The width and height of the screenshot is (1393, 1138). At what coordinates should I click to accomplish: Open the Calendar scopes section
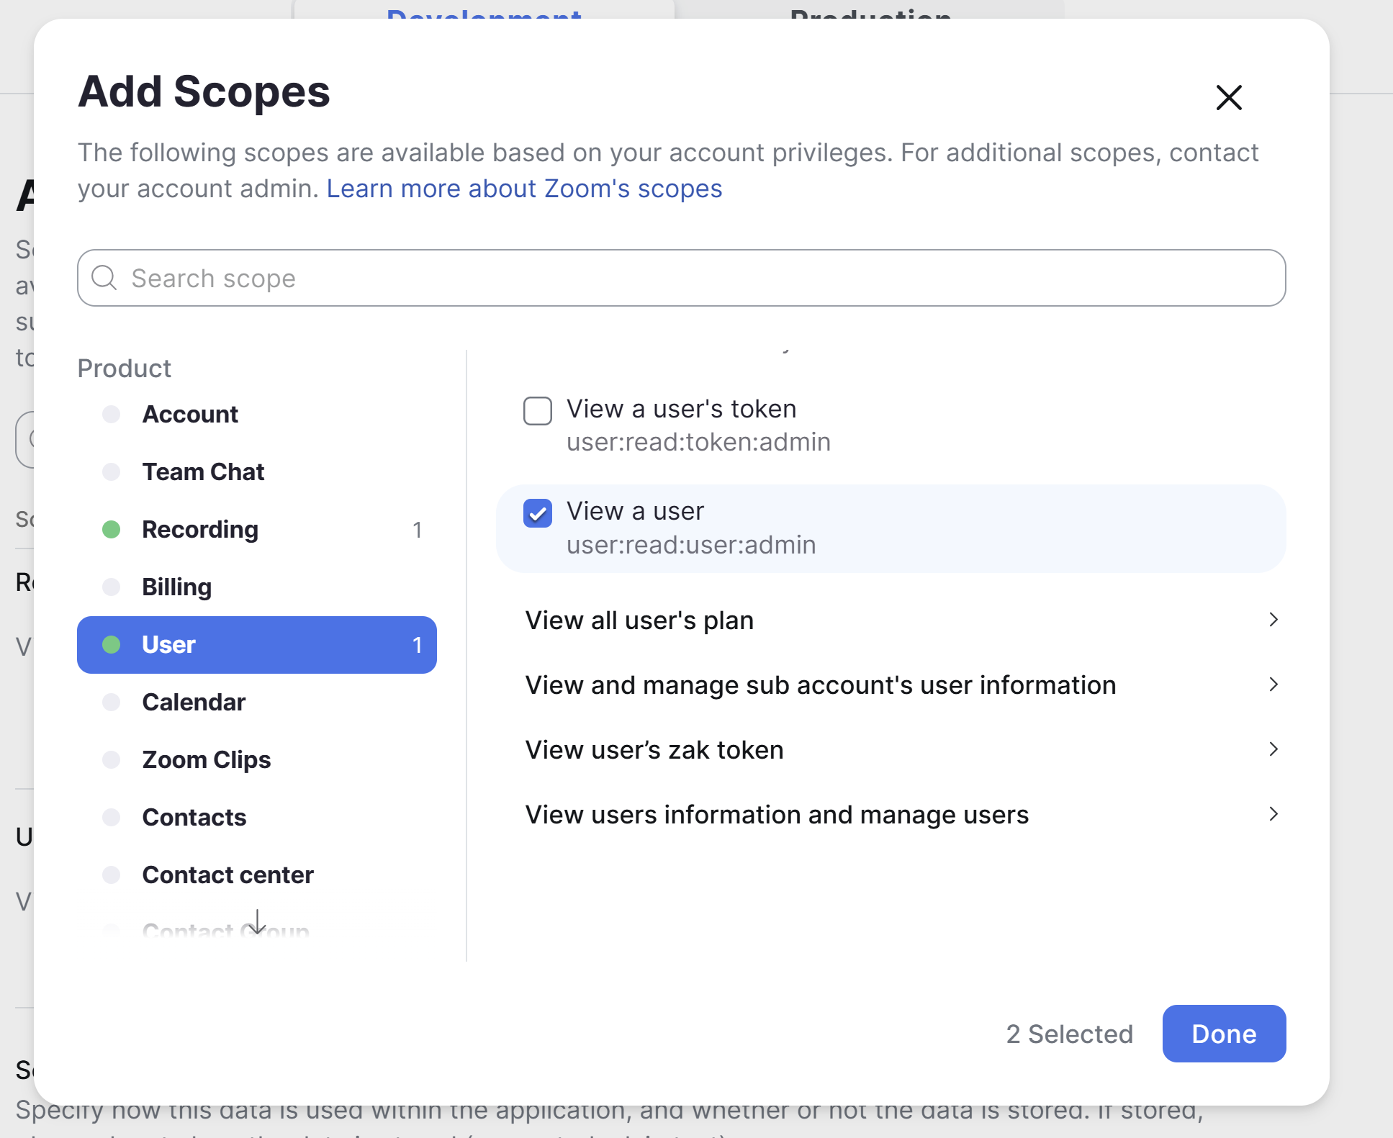[x=194, y=702]
